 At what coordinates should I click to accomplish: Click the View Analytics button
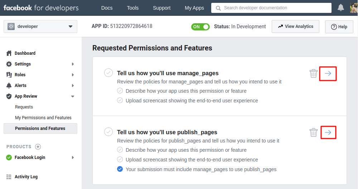(295, 26)
